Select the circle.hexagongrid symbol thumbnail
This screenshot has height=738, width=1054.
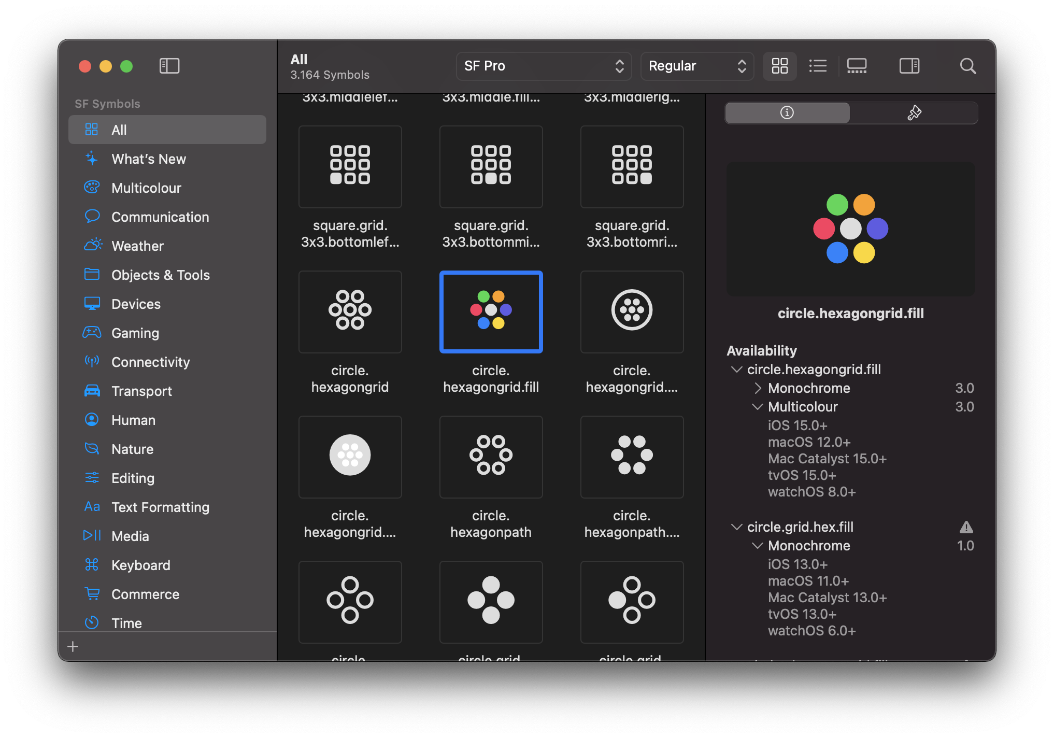coord(350,311)
